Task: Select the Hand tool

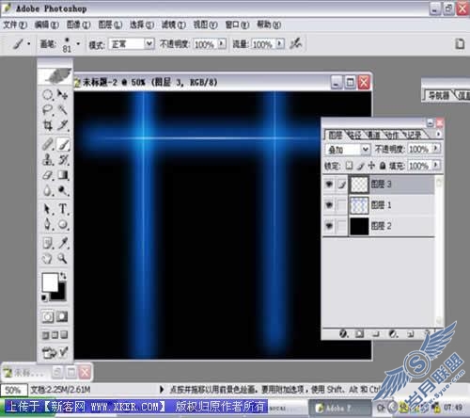Action: tap(48, 259)
